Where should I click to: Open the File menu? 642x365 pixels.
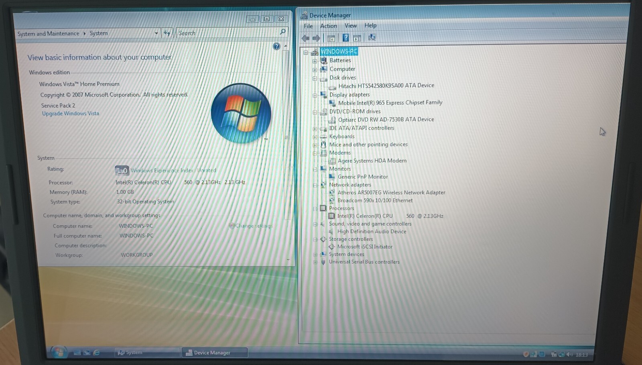308,26
